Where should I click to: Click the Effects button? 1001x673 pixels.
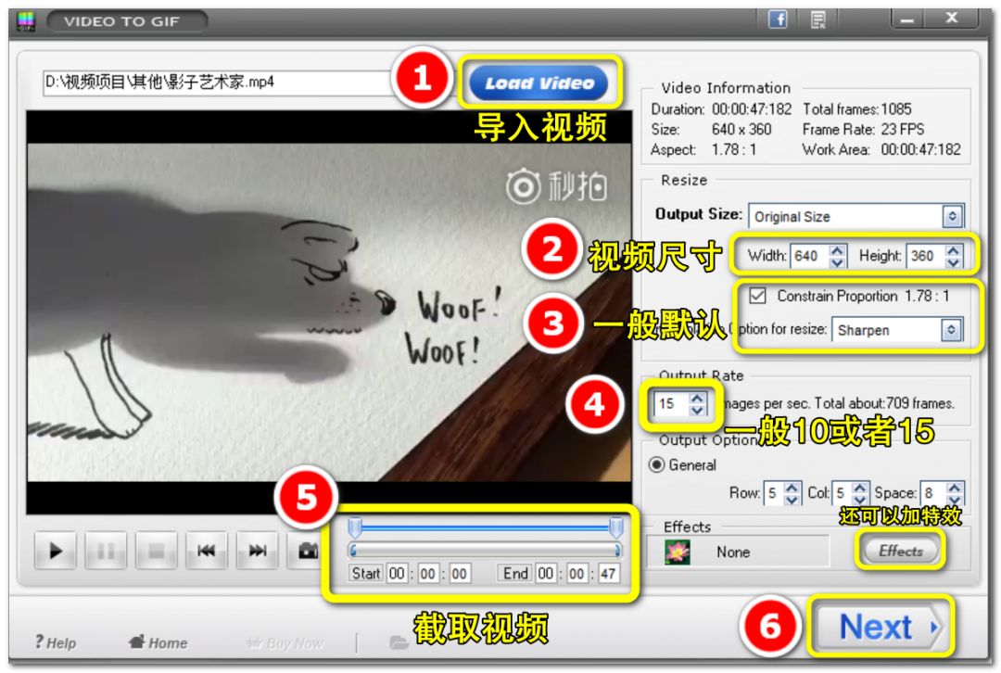tap(900, 551)
